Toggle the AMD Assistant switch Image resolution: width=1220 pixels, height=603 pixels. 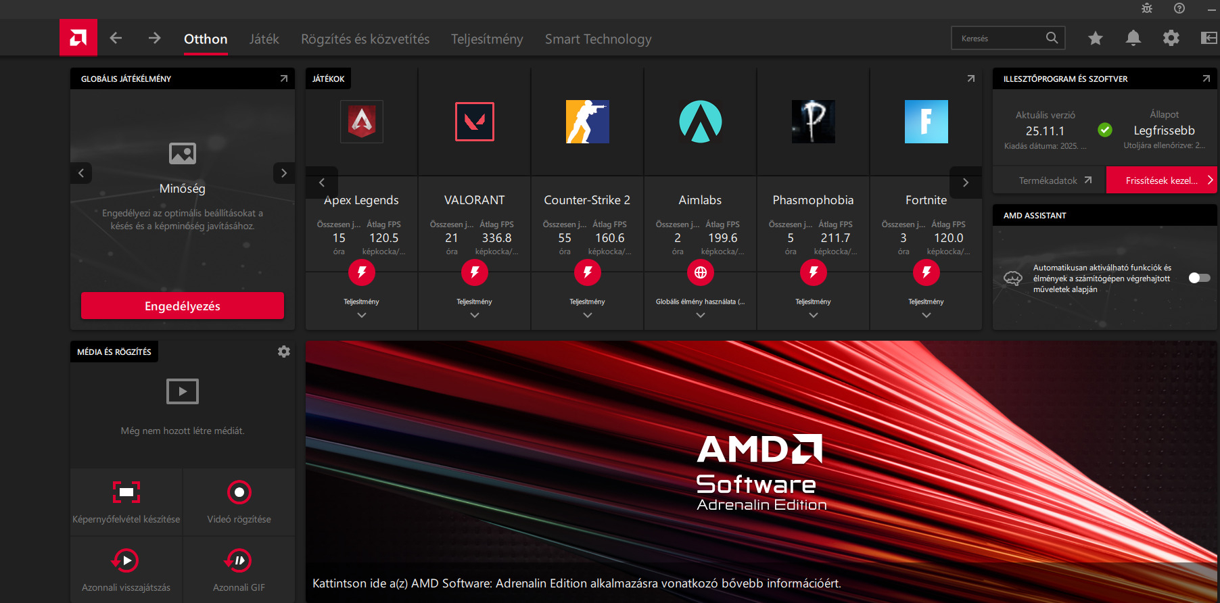[1199, 278]
